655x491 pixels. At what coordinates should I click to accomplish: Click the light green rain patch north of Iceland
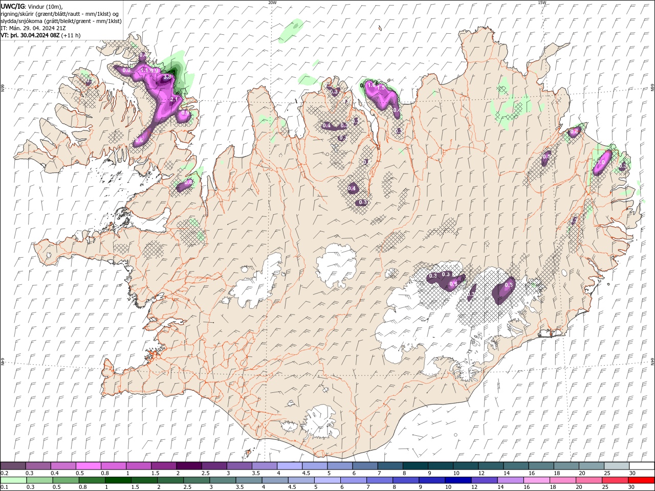[291, 31]
